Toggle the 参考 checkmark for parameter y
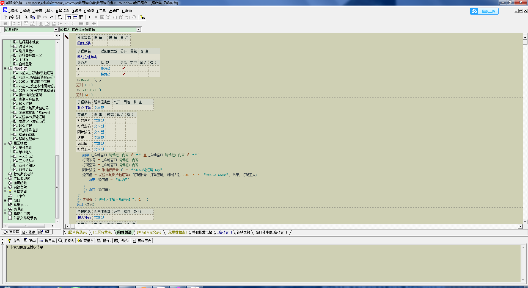 coord(123,74)
